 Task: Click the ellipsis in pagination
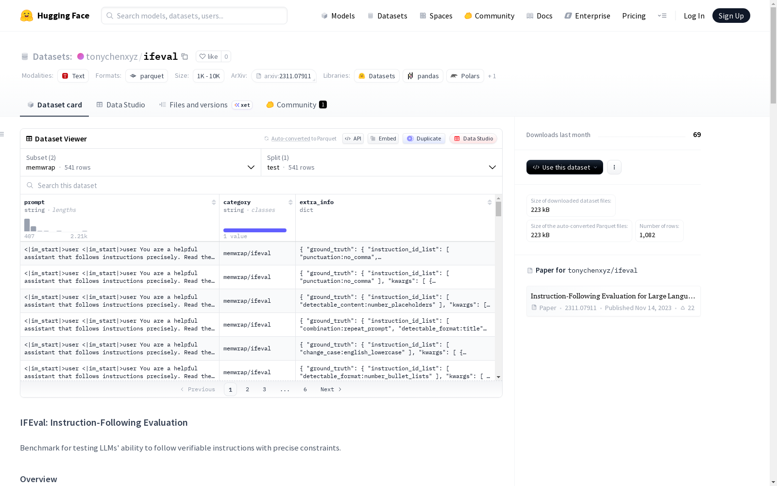pos(285,389)
